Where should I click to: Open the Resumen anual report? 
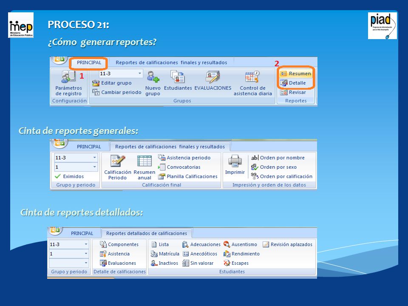pyautogui.click(x=144, y=167)
